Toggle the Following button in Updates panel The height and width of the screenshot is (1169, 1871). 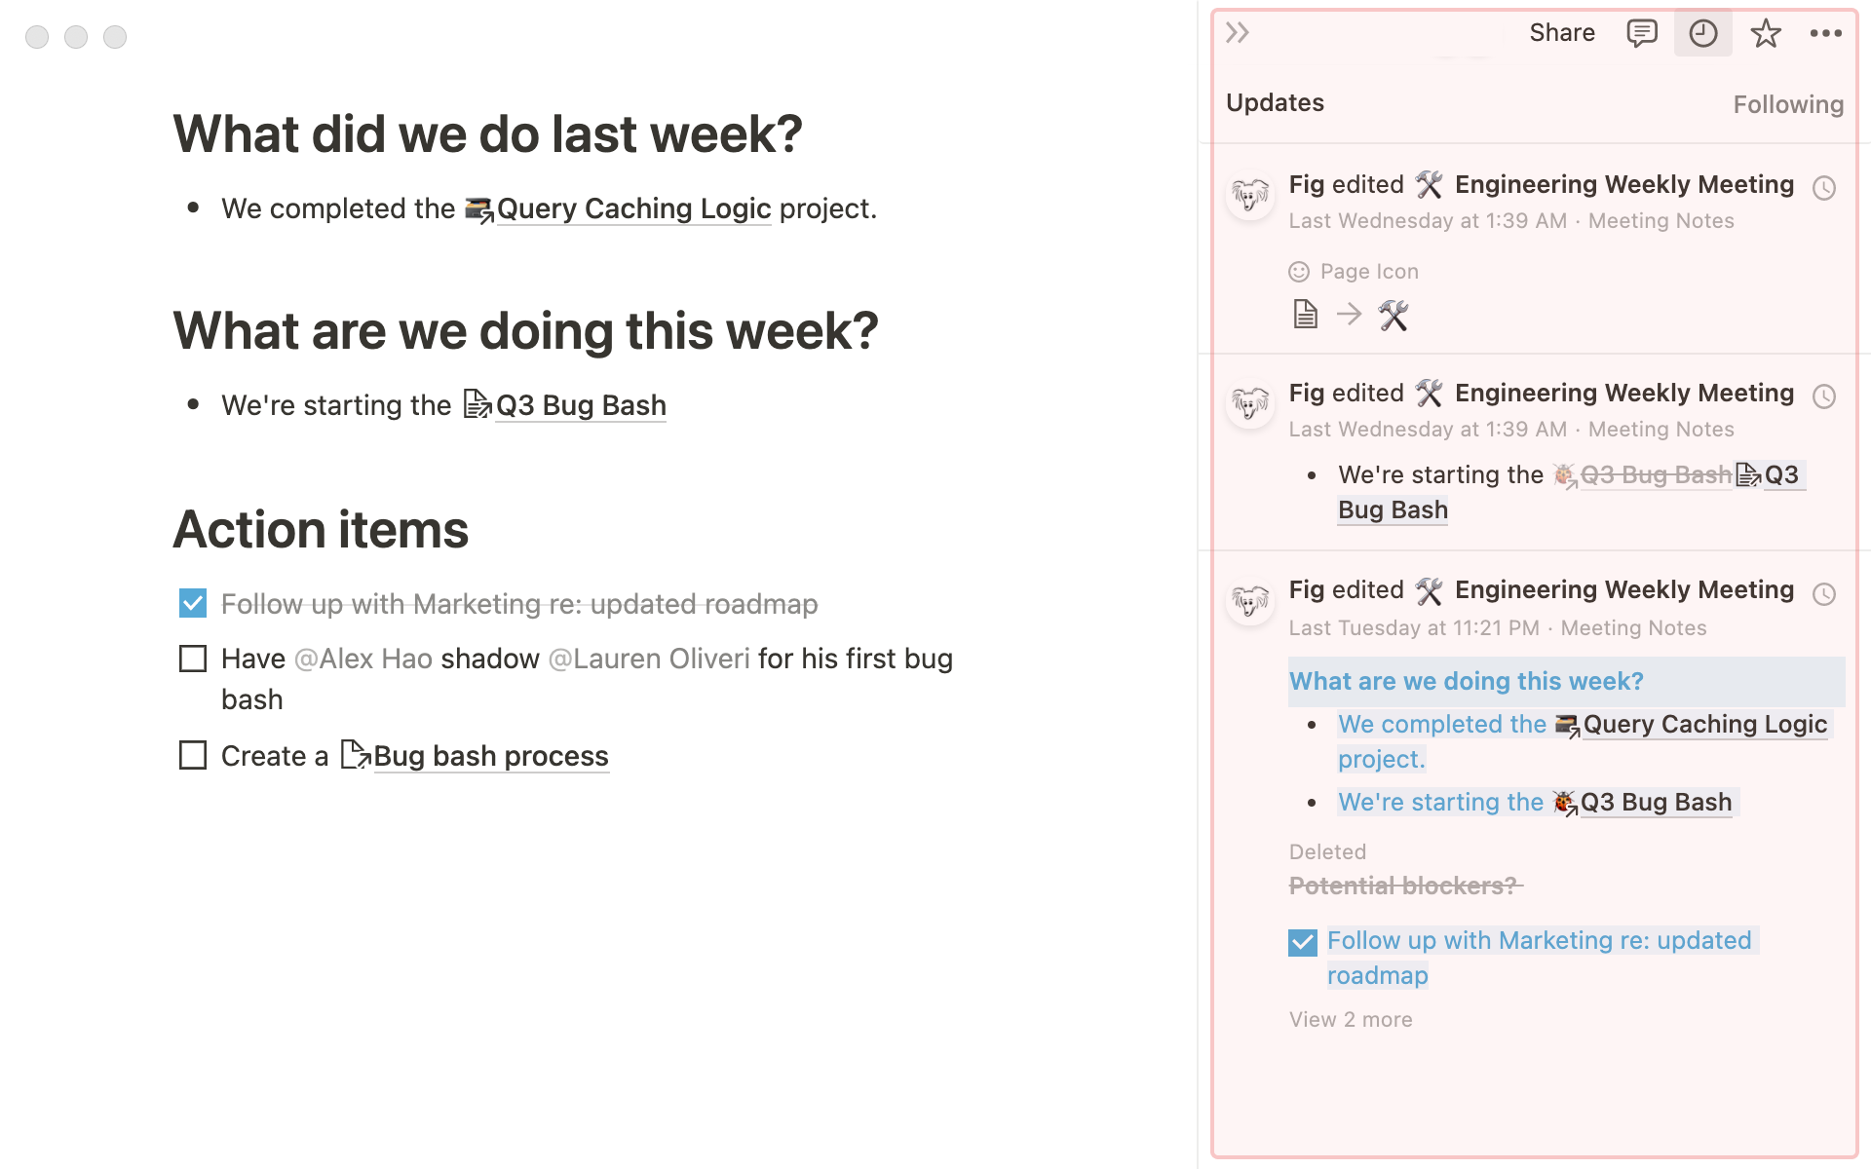[1787, 102]
